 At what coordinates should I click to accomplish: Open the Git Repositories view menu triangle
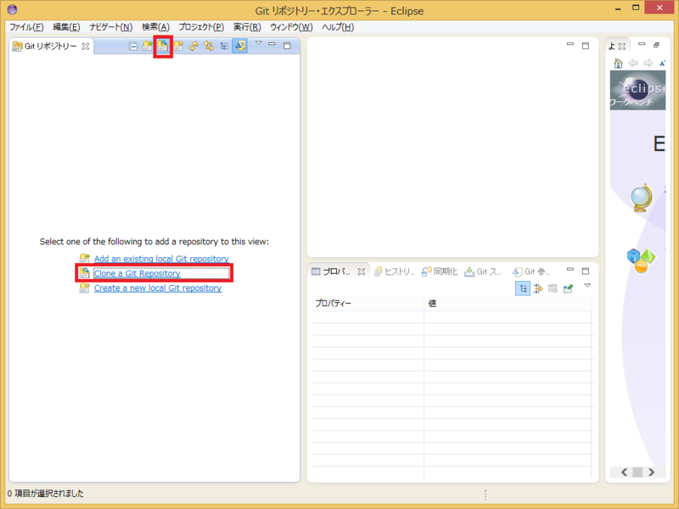coord(259,43)
